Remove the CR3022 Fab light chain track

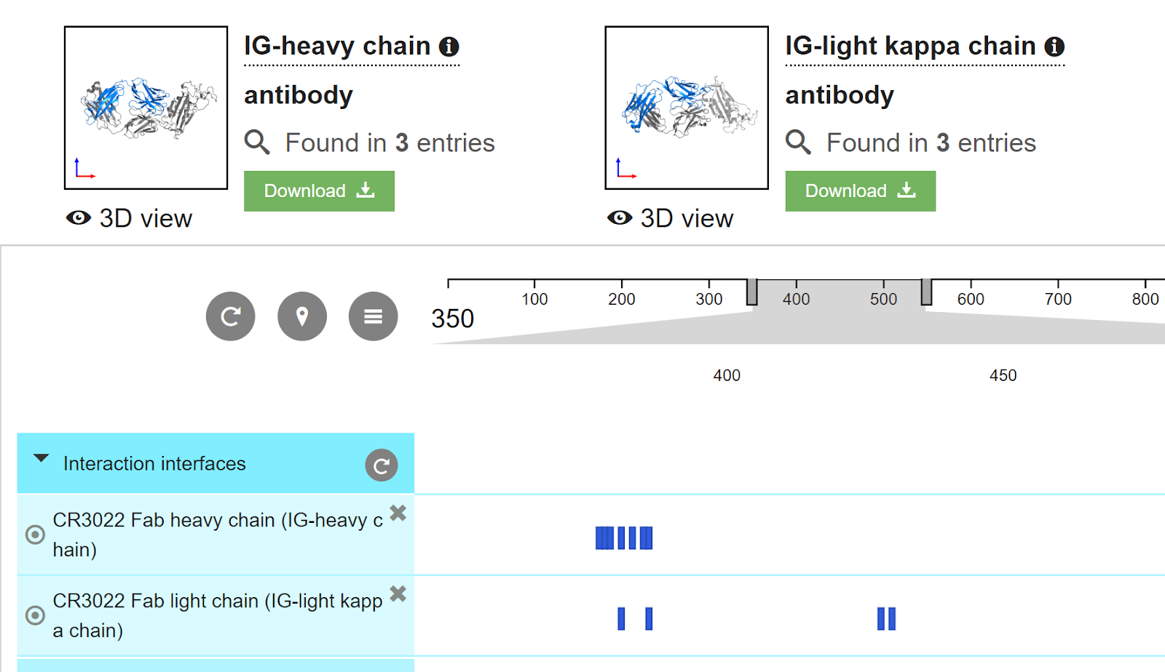point(398,593)
